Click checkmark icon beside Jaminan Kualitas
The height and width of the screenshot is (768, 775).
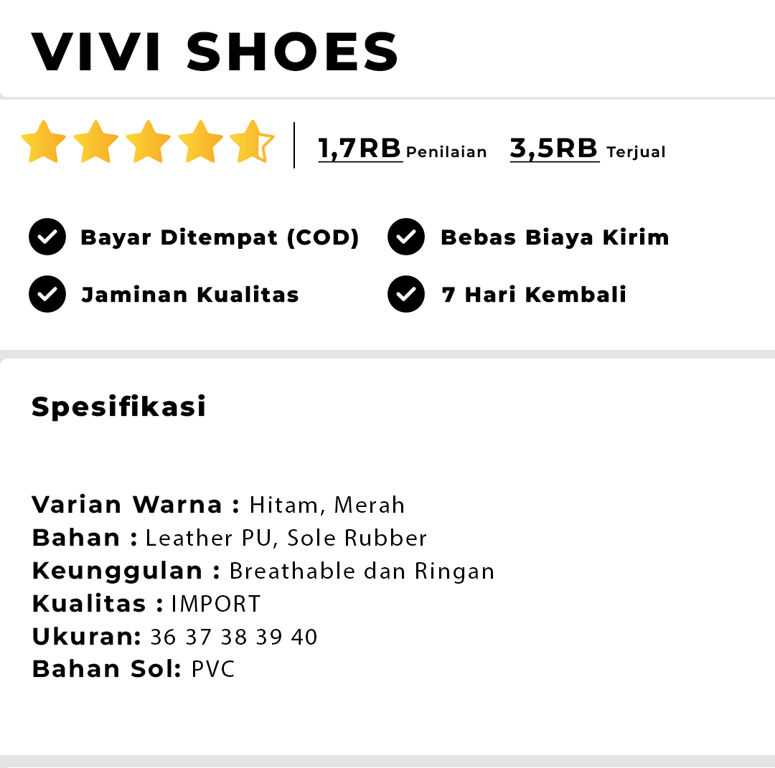click(x=47, y=294)
